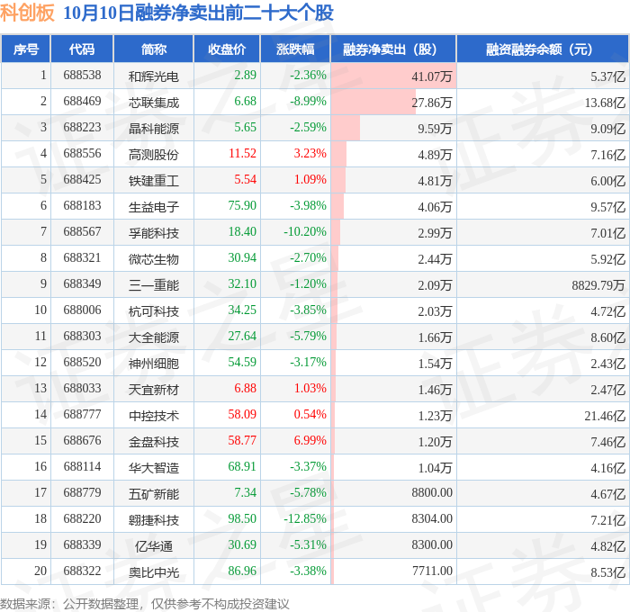Click balance value 8.53亿

coord(607,572)
